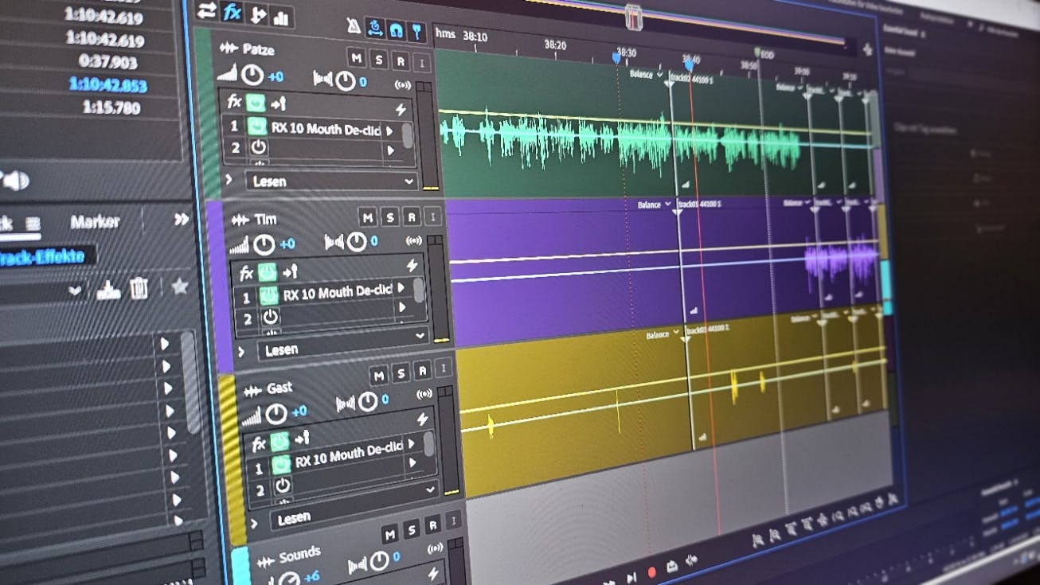Show the Sends track view
The height and width of the screenshot is (585, 1040).
(x=257, y=14)
